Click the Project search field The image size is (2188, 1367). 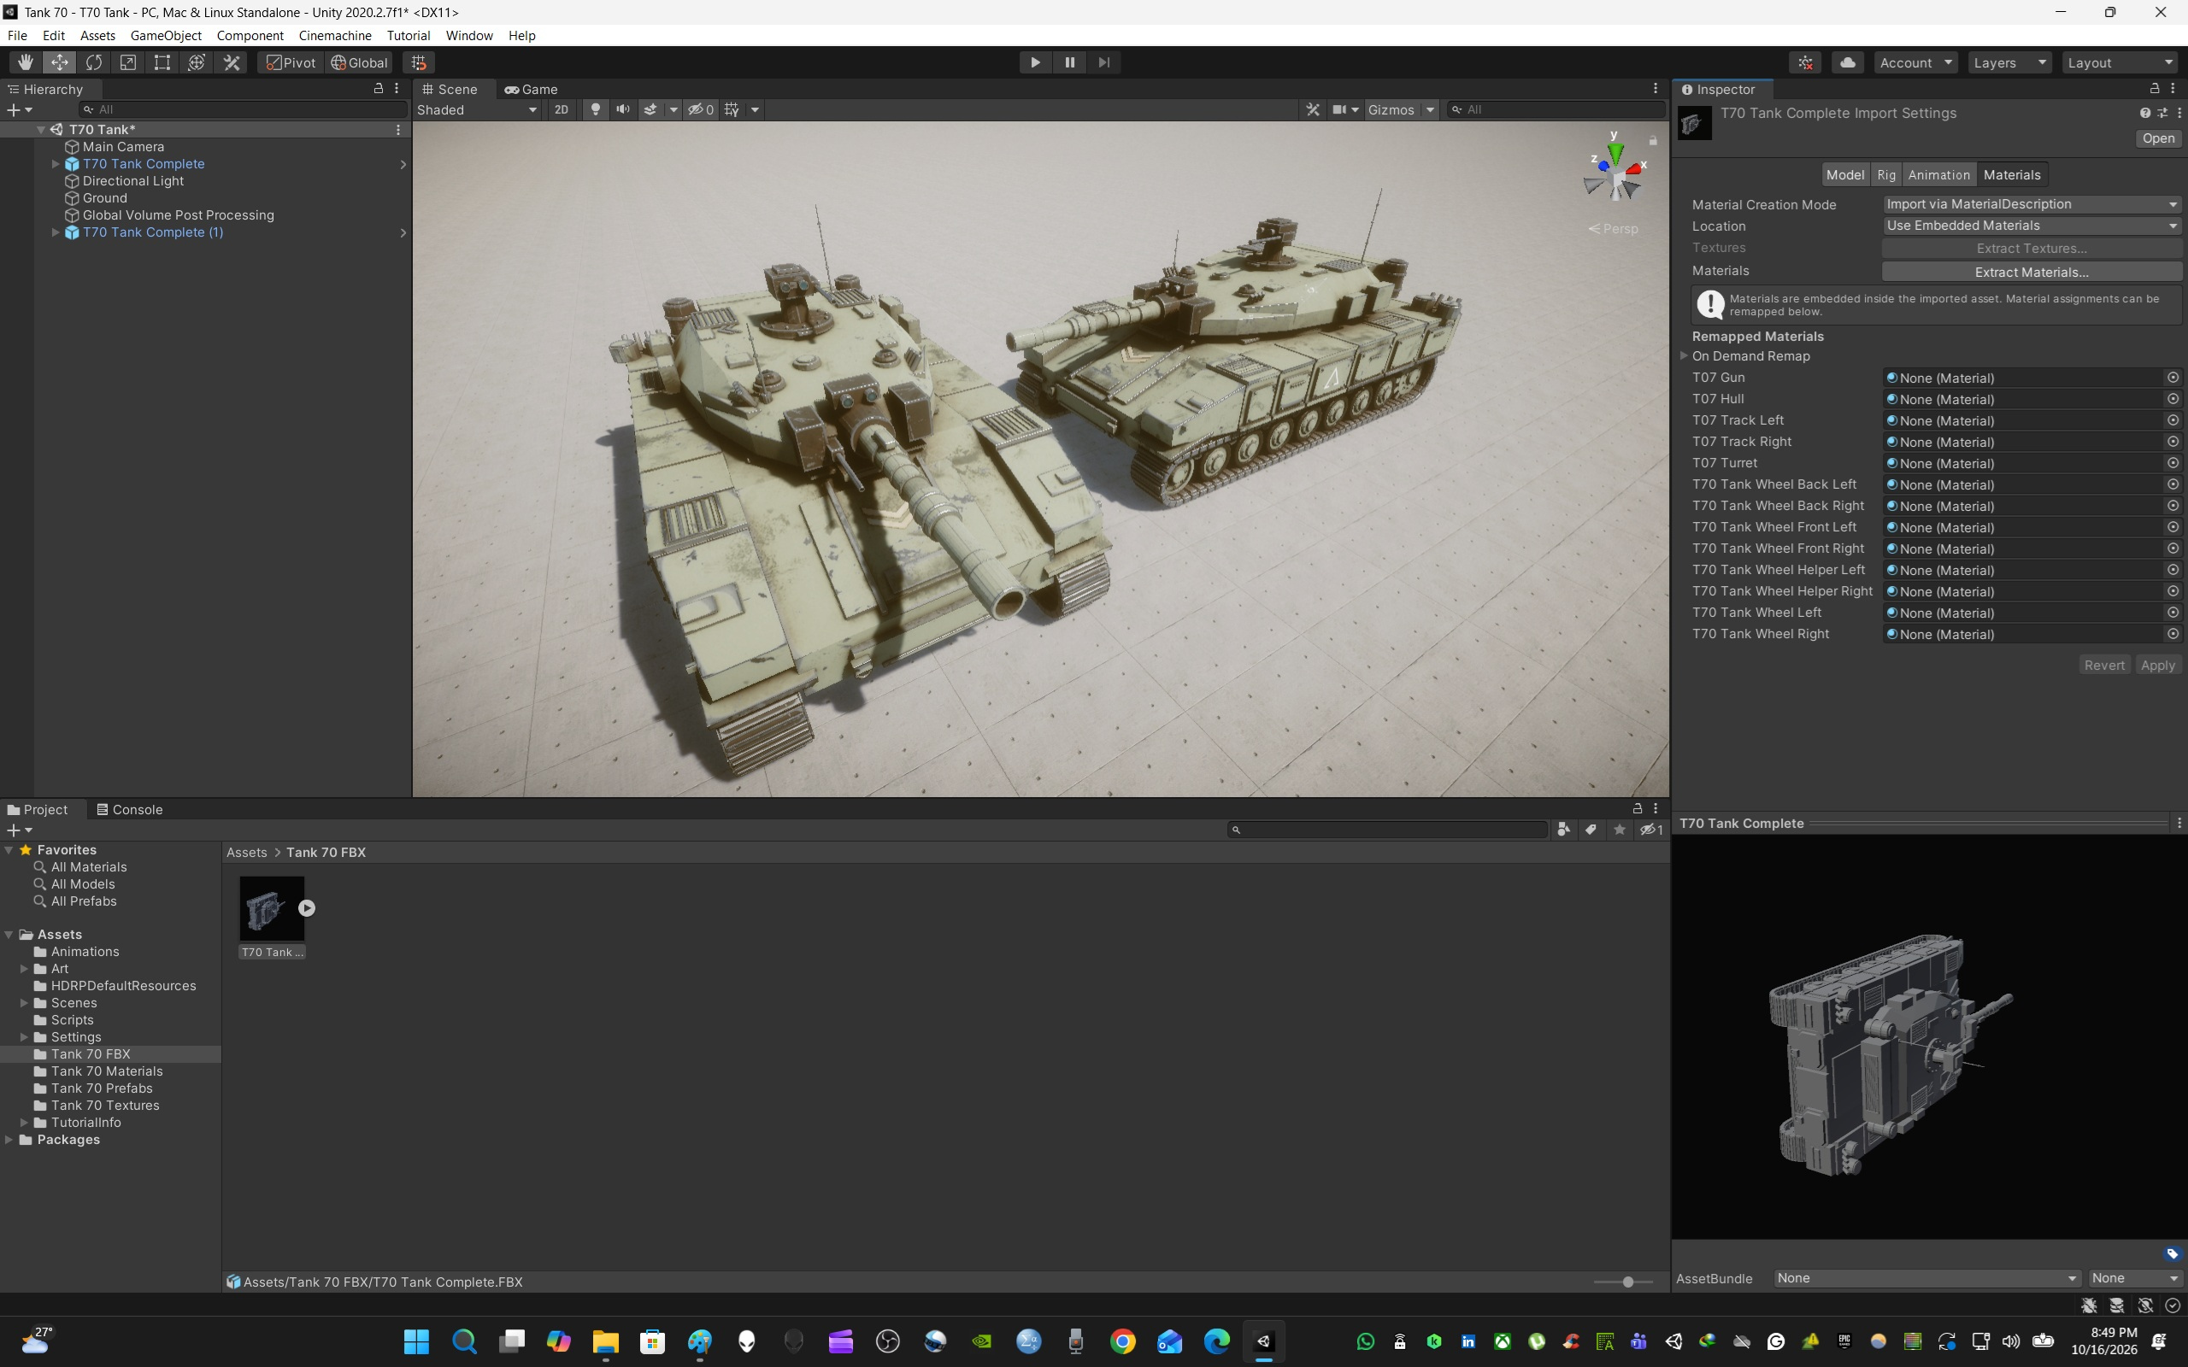point(1388,829)
